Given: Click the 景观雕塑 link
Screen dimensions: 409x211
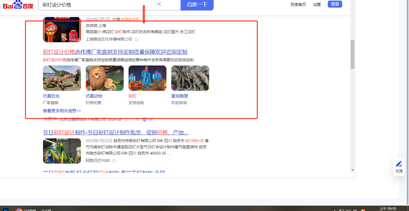Looking at the screenshot, I should pos(179,96).
